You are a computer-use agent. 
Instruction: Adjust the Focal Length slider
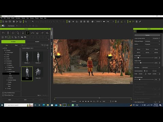[x=138, y=58]
